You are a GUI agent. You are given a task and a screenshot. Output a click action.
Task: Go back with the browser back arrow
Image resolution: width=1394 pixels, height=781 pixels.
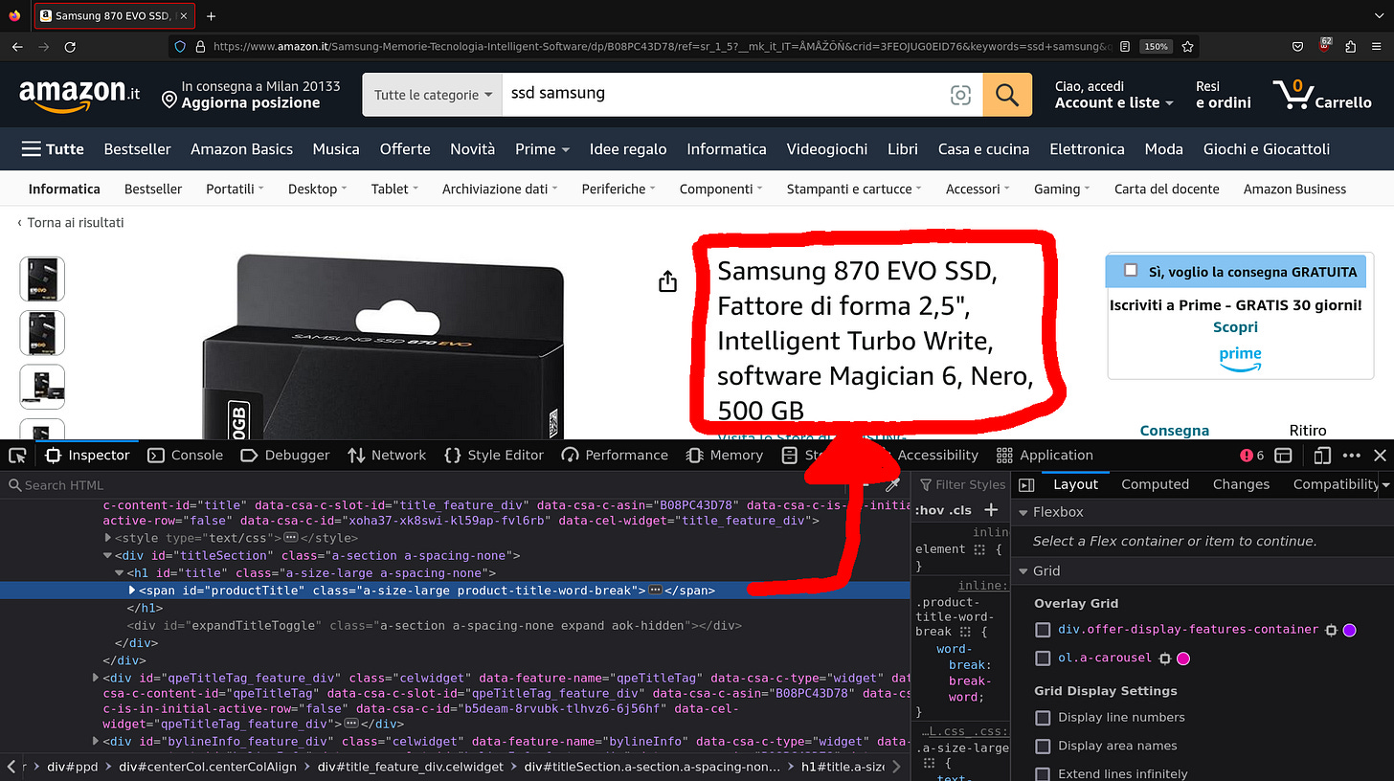tap(16, 46)
